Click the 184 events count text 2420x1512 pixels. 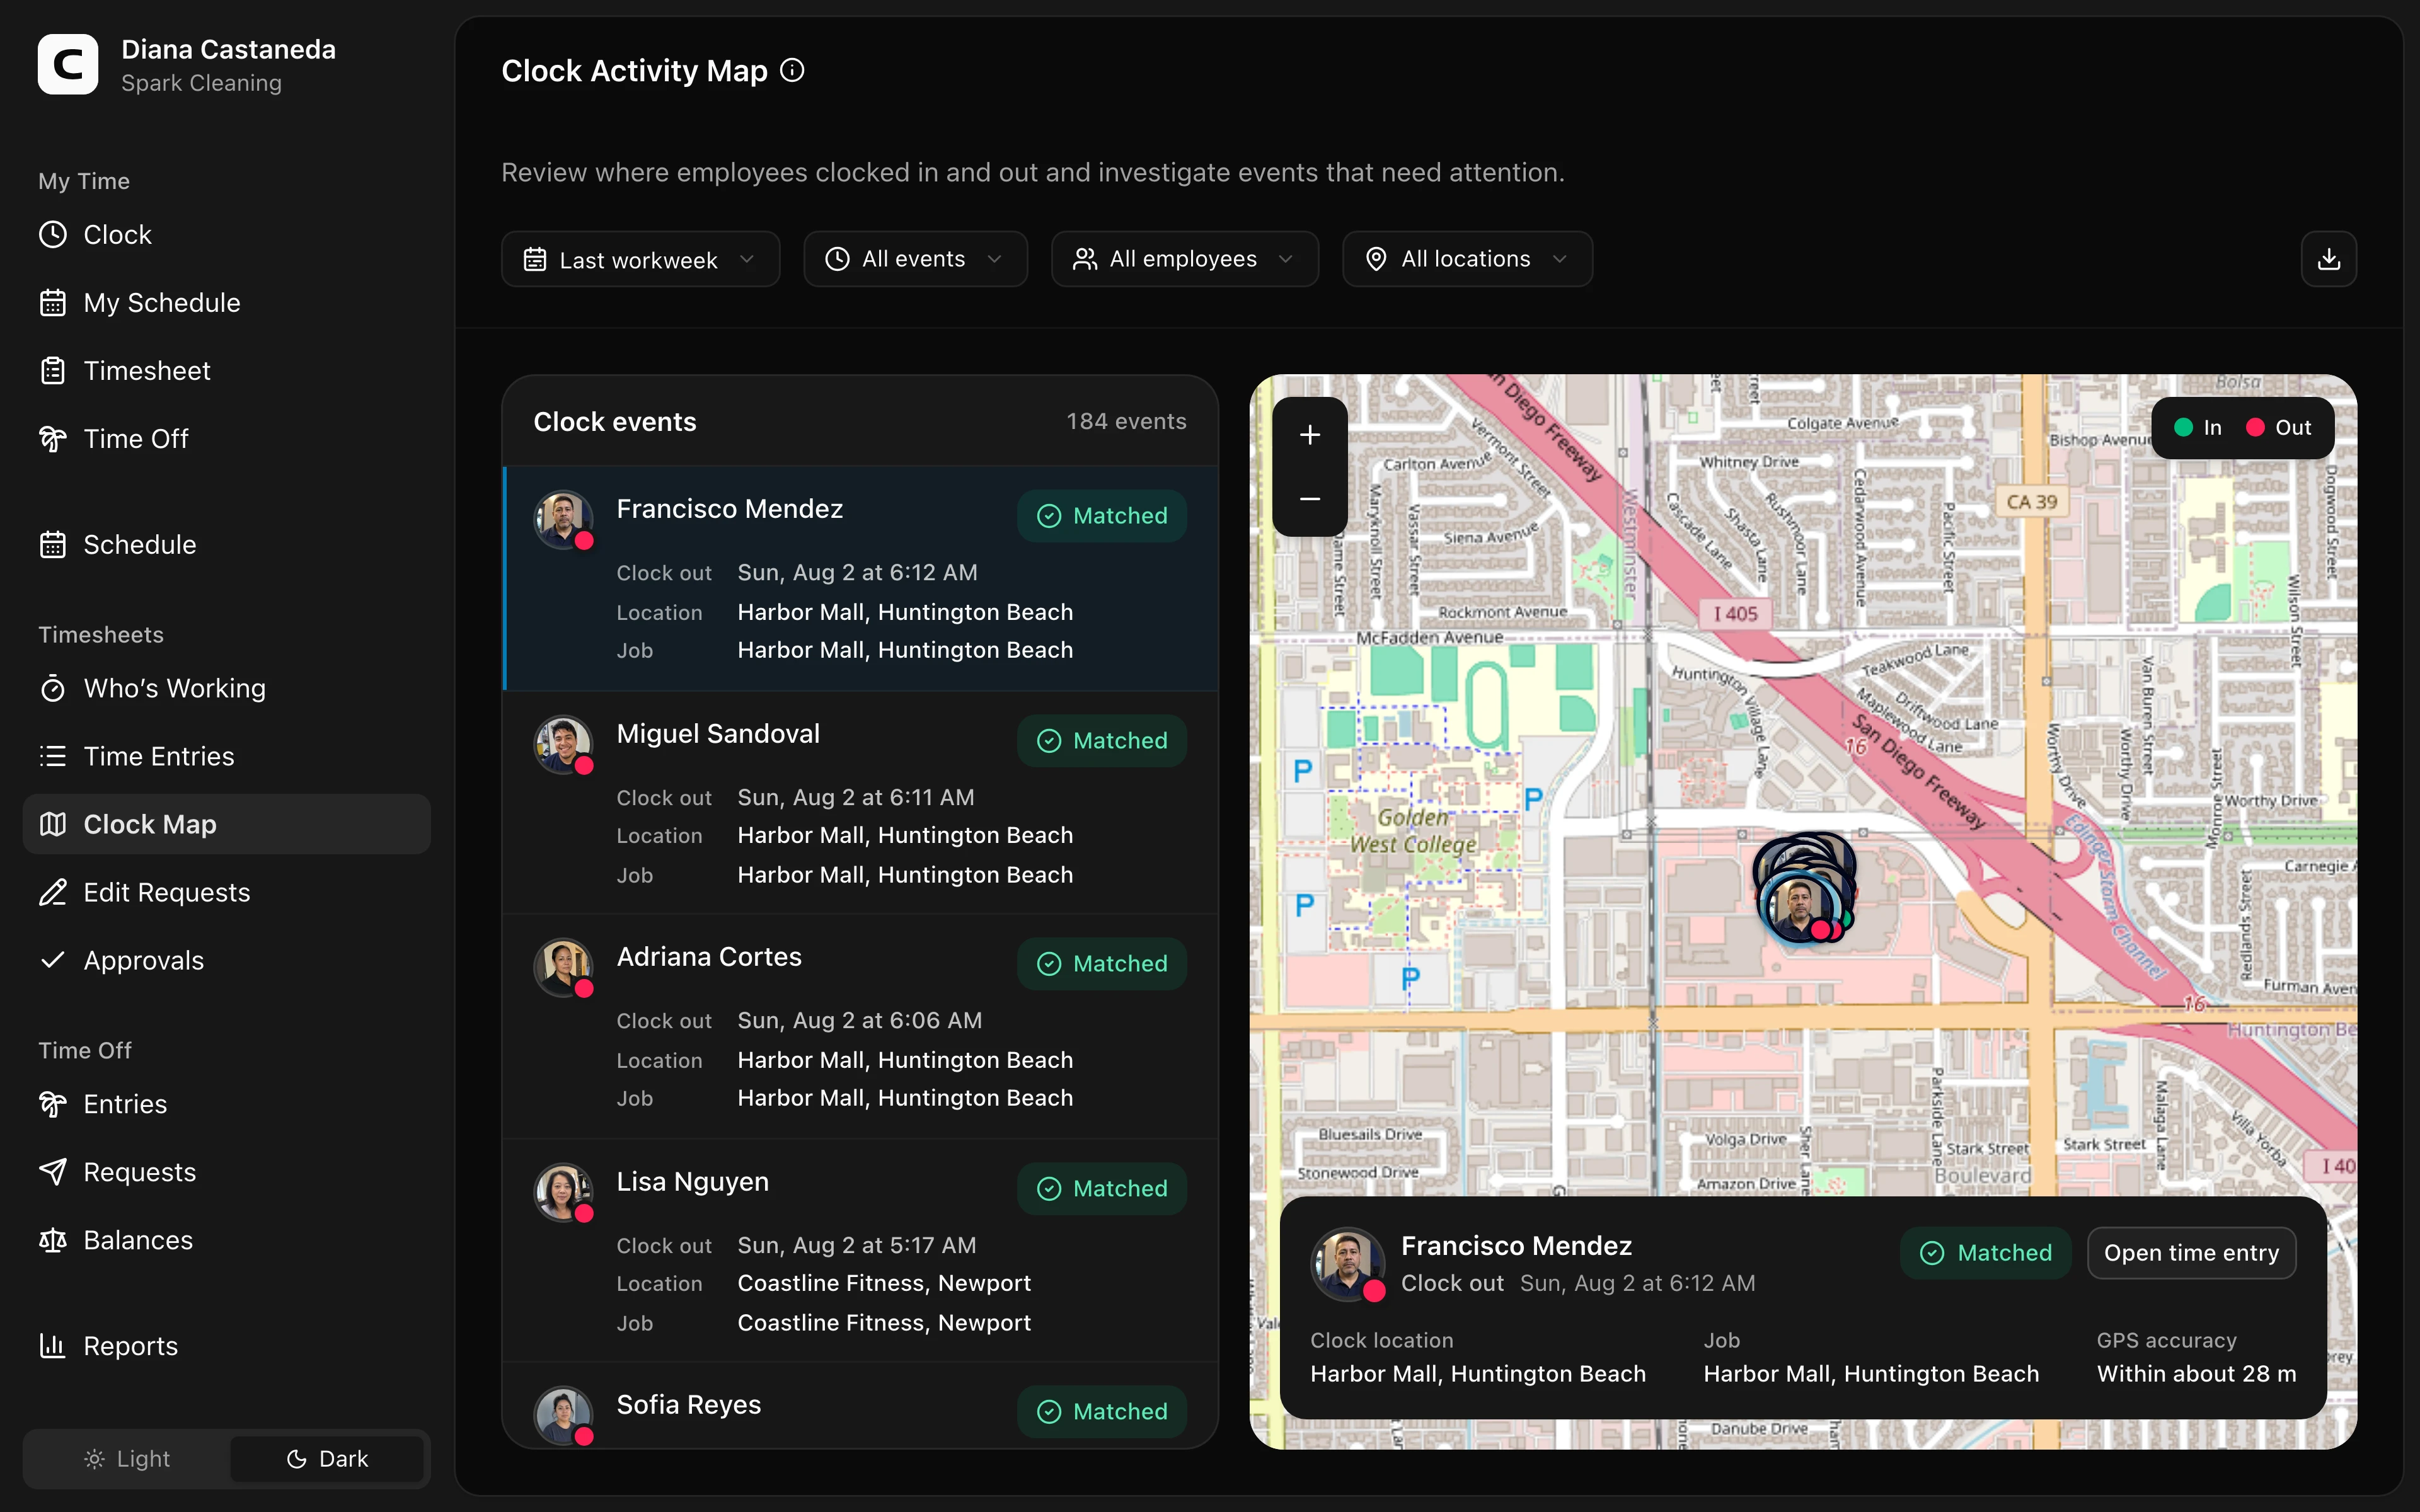point(1126,422)
